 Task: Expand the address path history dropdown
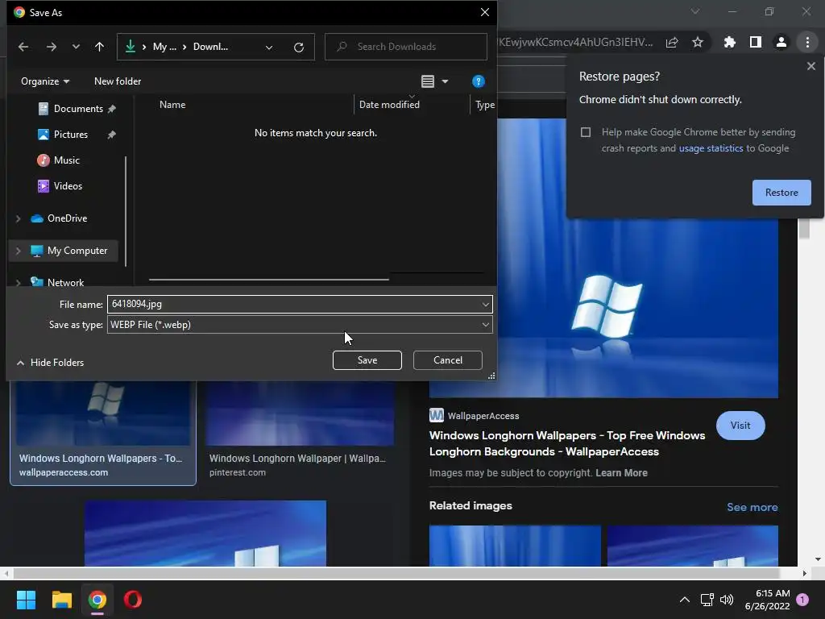coord(269,48)
